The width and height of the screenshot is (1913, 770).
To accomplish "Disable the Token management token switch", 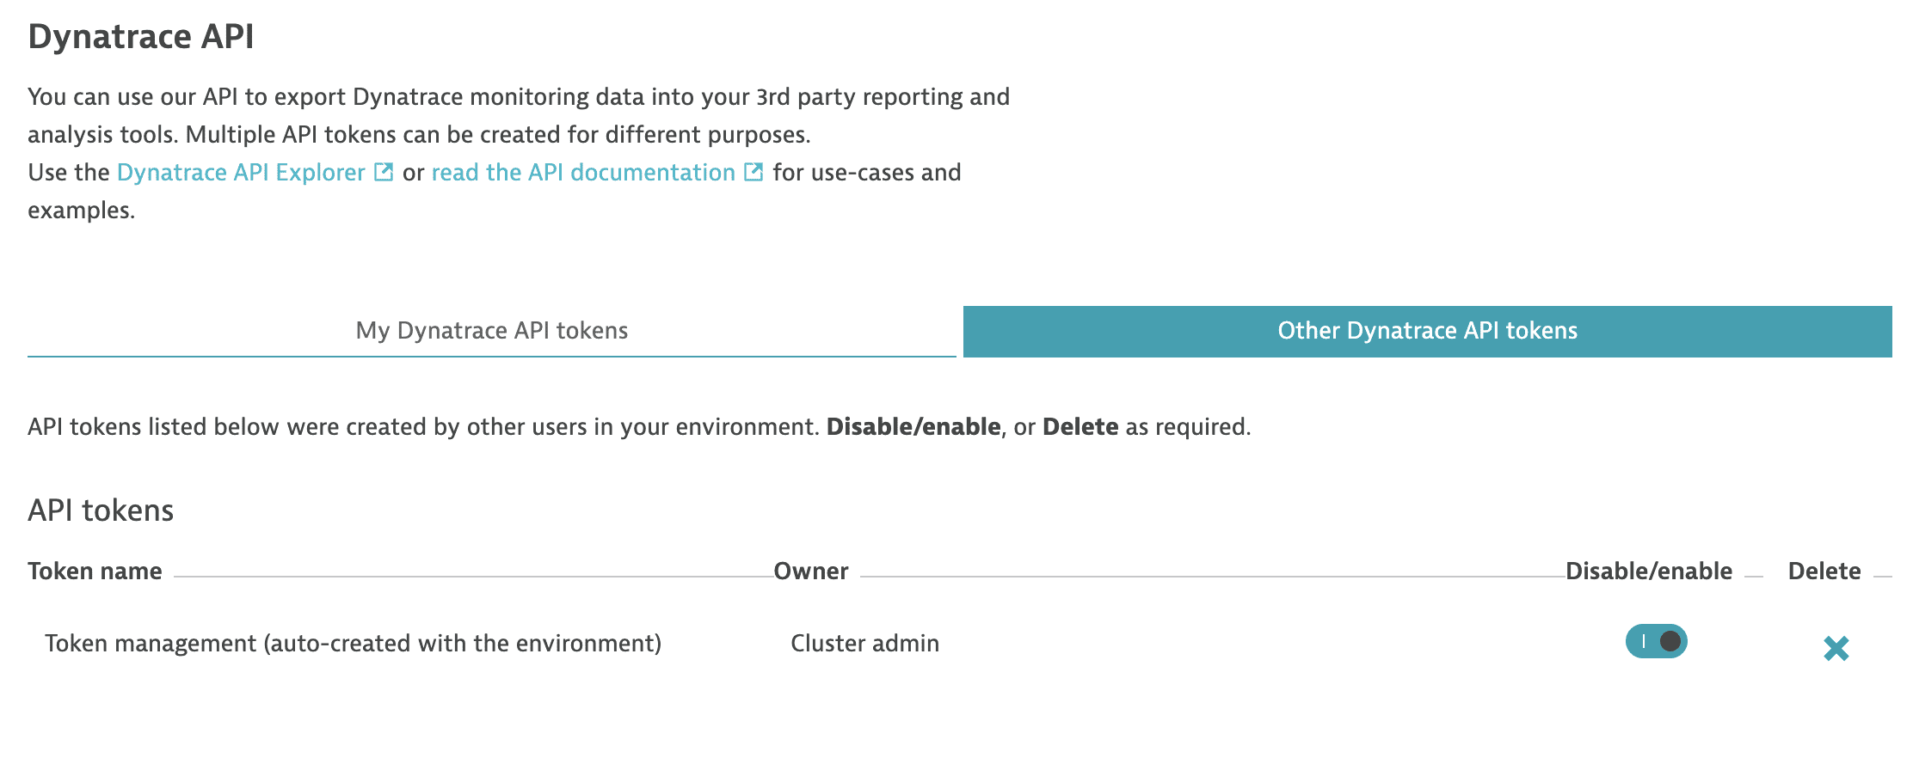I will click(1656, 641).
